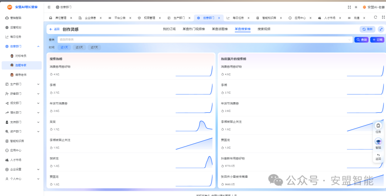Close the 权限管理 tab
The height and width of the screenshot is (196, 386).
(160, 18)
